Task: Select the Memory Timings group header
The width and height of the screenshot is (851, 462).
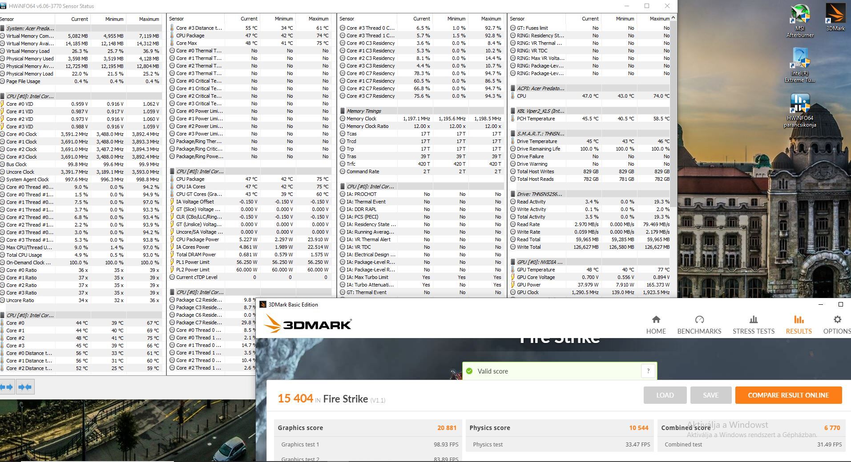Action: click(x=422, y=111)
